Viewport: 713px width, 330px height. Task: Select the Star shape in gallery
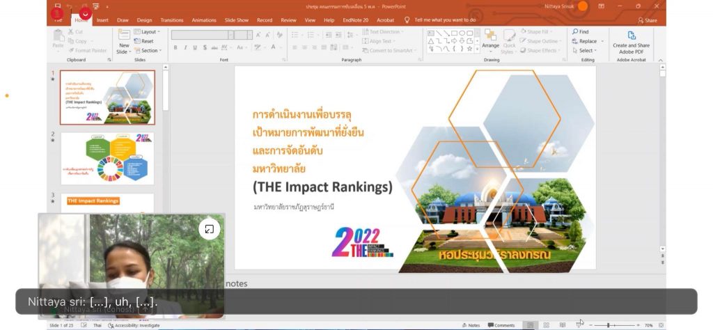pyautogui.click(x=470, y=49)
